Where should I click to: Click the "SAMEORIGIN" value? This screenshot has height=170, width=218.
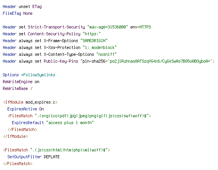[x=94, y=41]
